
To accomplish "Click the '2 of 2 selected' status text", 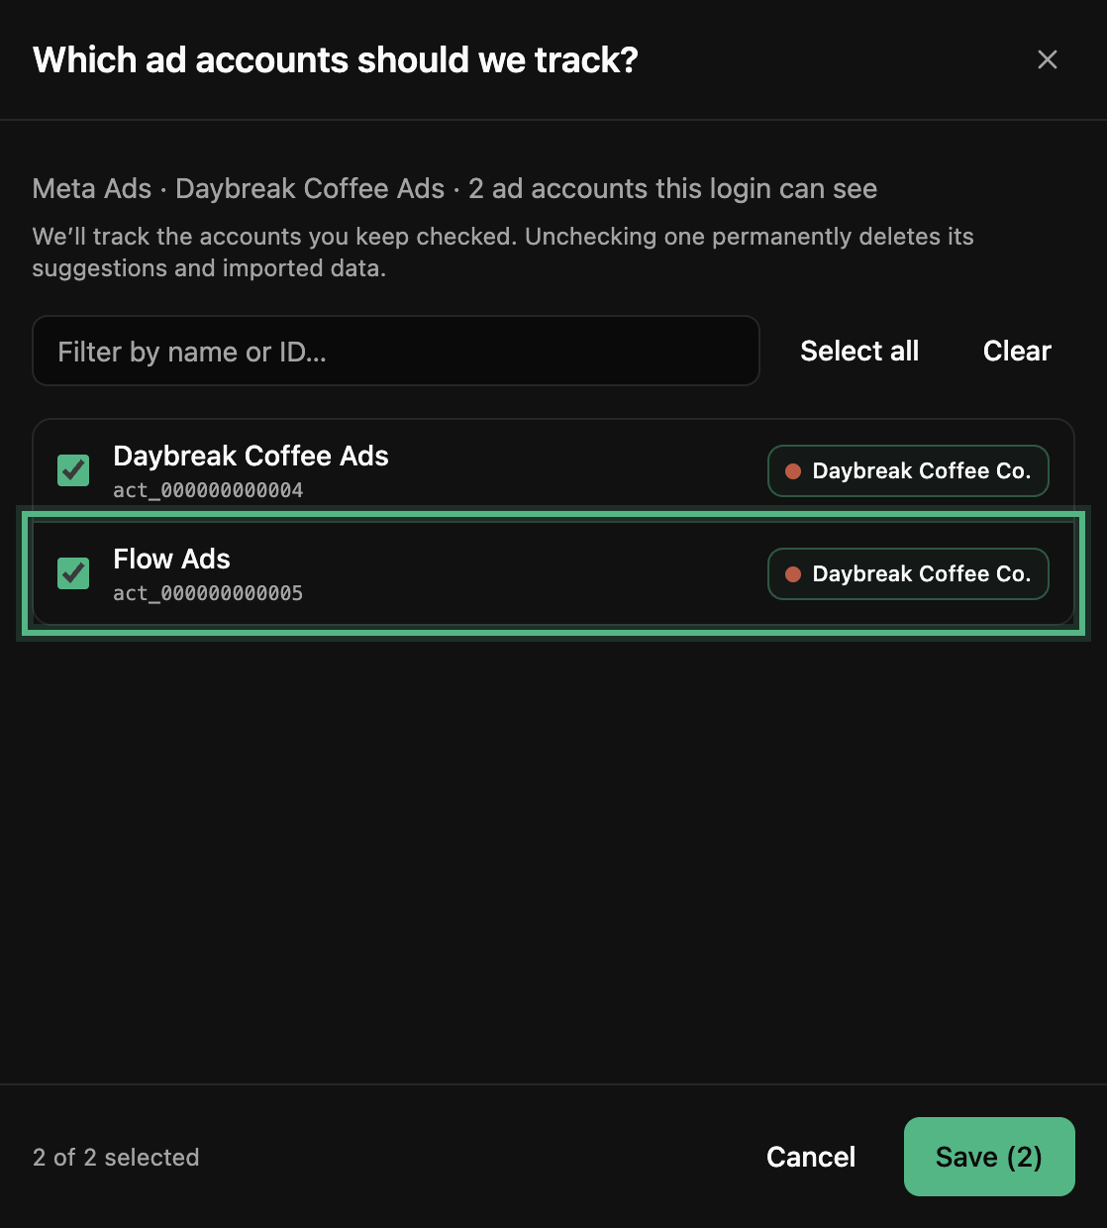I will (x=116, y=1157).
